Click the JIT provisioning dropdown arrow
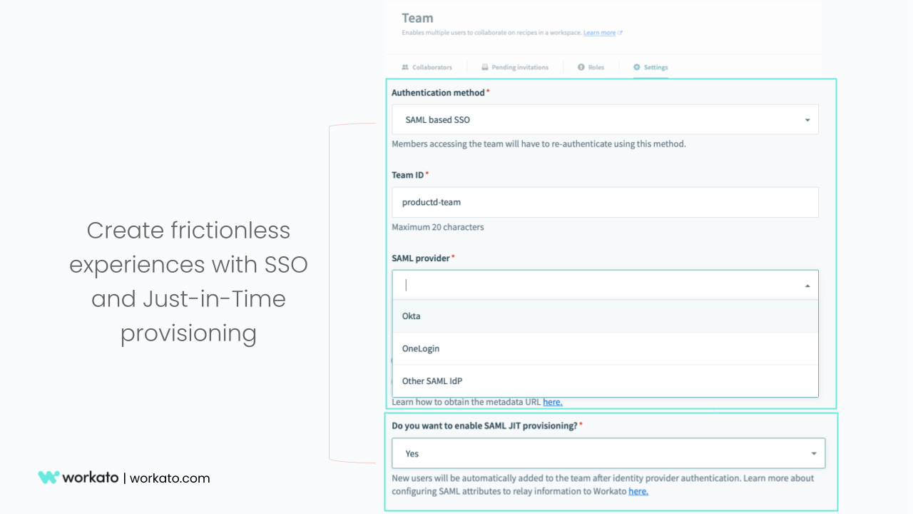Screen dimensions: 913x514 click(x=814, y=453)
